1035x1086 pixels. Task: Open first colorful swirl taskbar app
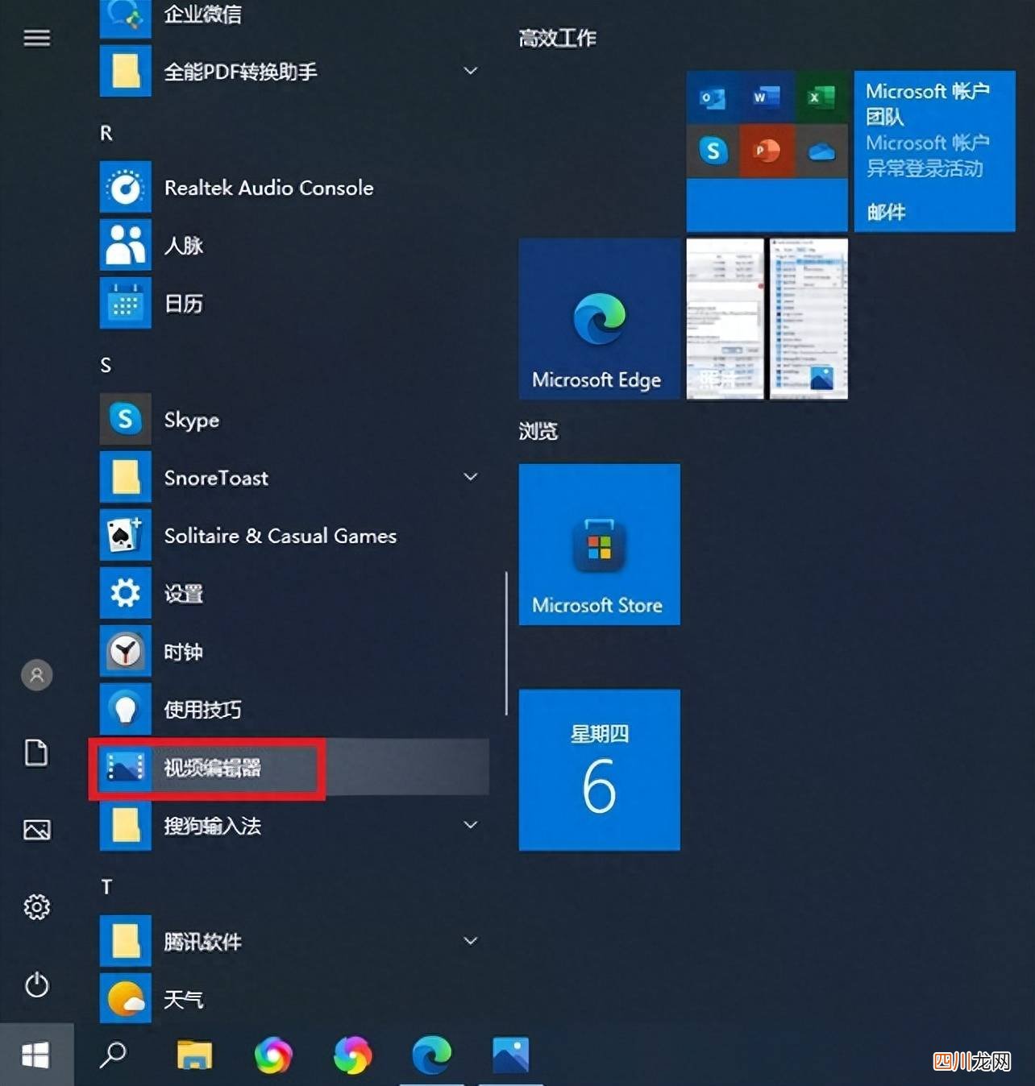pos(273,1055)
